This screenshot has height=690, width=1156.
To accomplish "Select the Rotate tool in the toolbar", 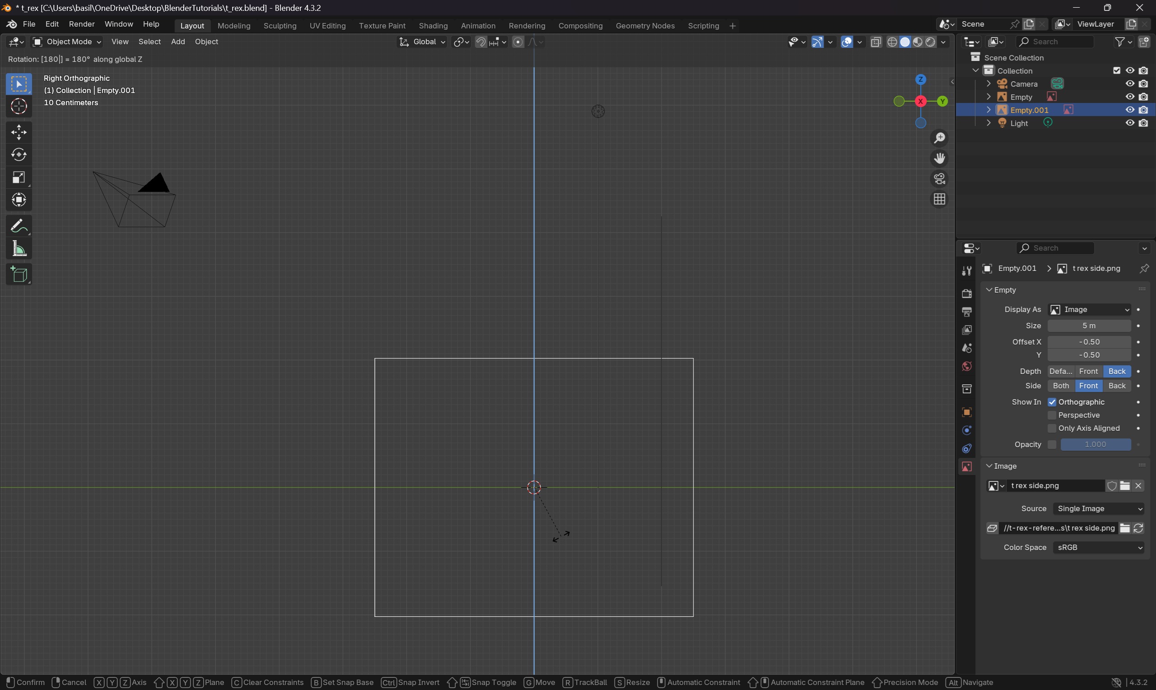I will [x=19, y=155].
